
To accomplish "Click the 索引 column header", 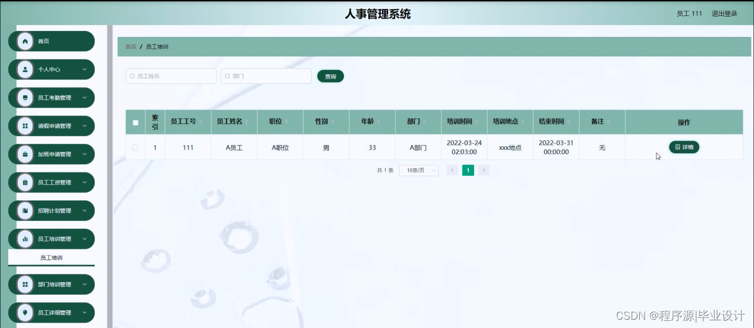I will 155,122.
